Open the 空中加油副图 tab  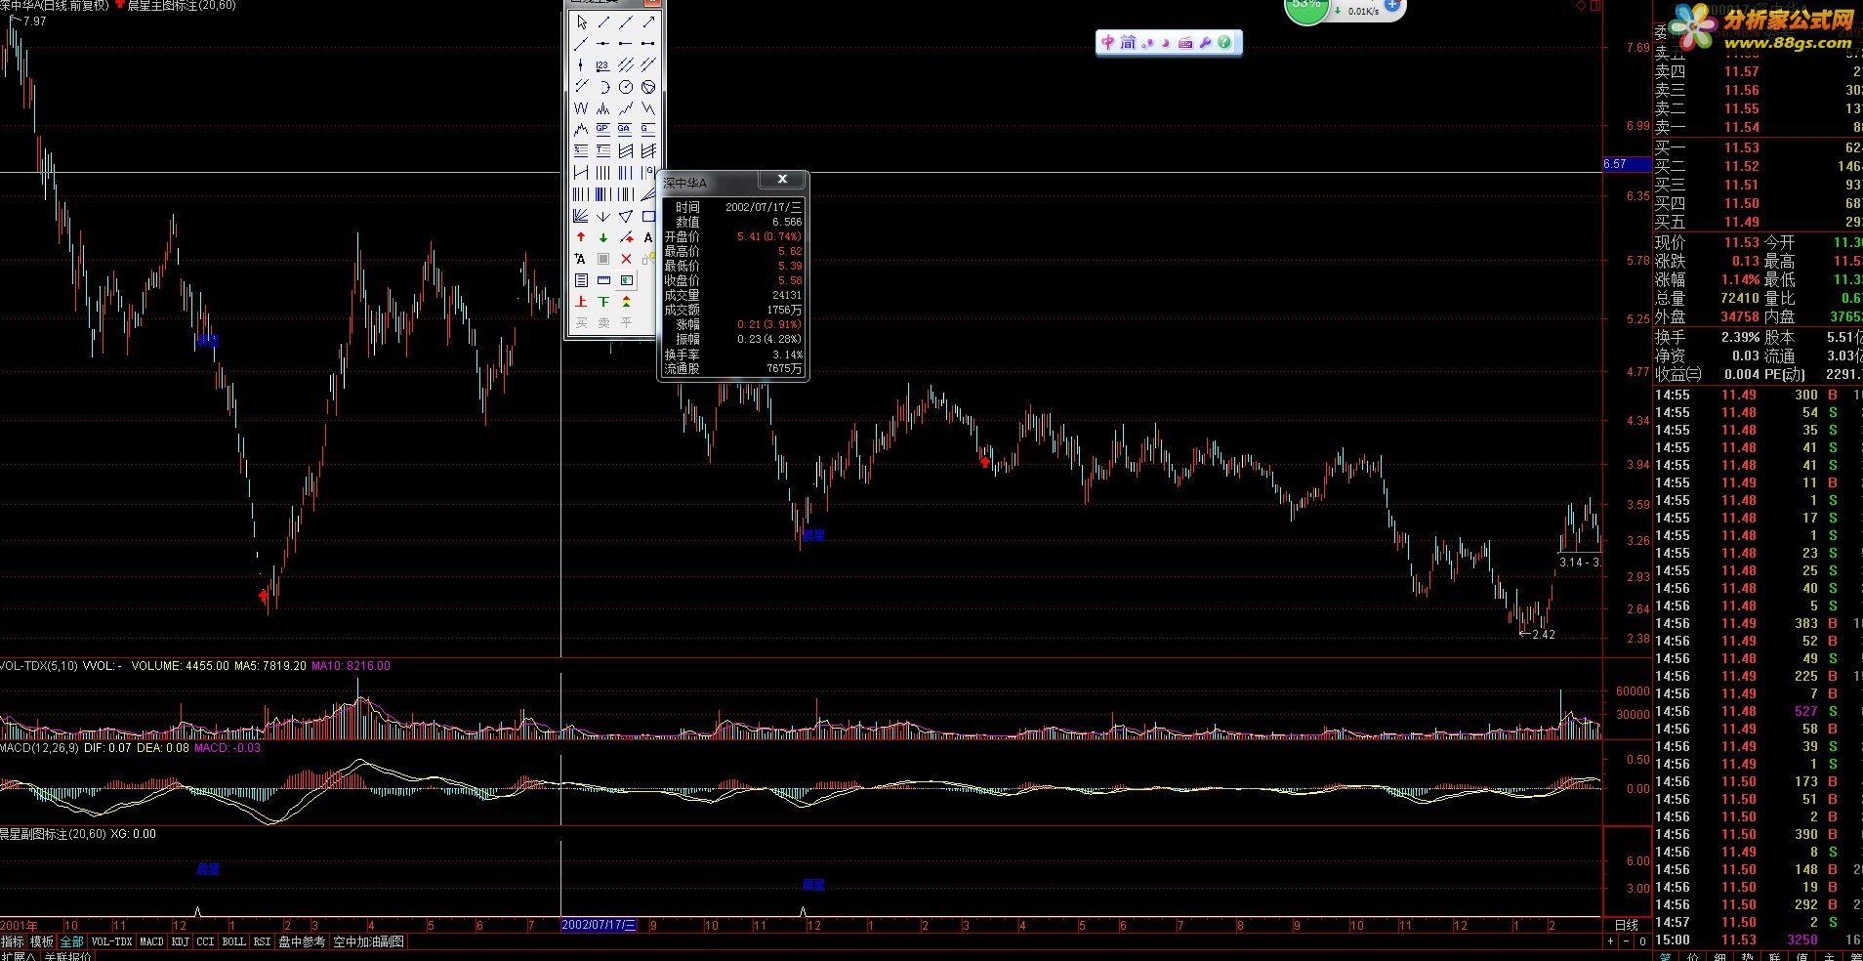368,941
